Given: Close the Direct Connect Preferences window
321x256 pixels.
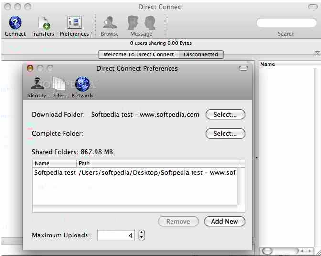Looking at the screenshot, I should (30, 68).
